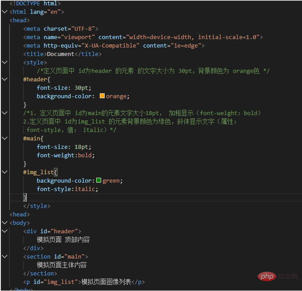
Task: Click the closing </style> tag
Action: [37, 206]
